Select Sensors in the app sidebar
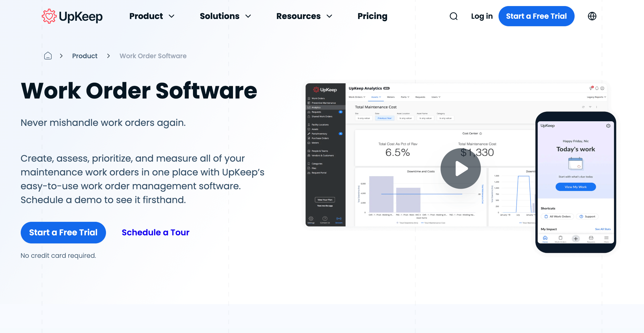Viewport: 644px width, 333px height. (339, 219)
